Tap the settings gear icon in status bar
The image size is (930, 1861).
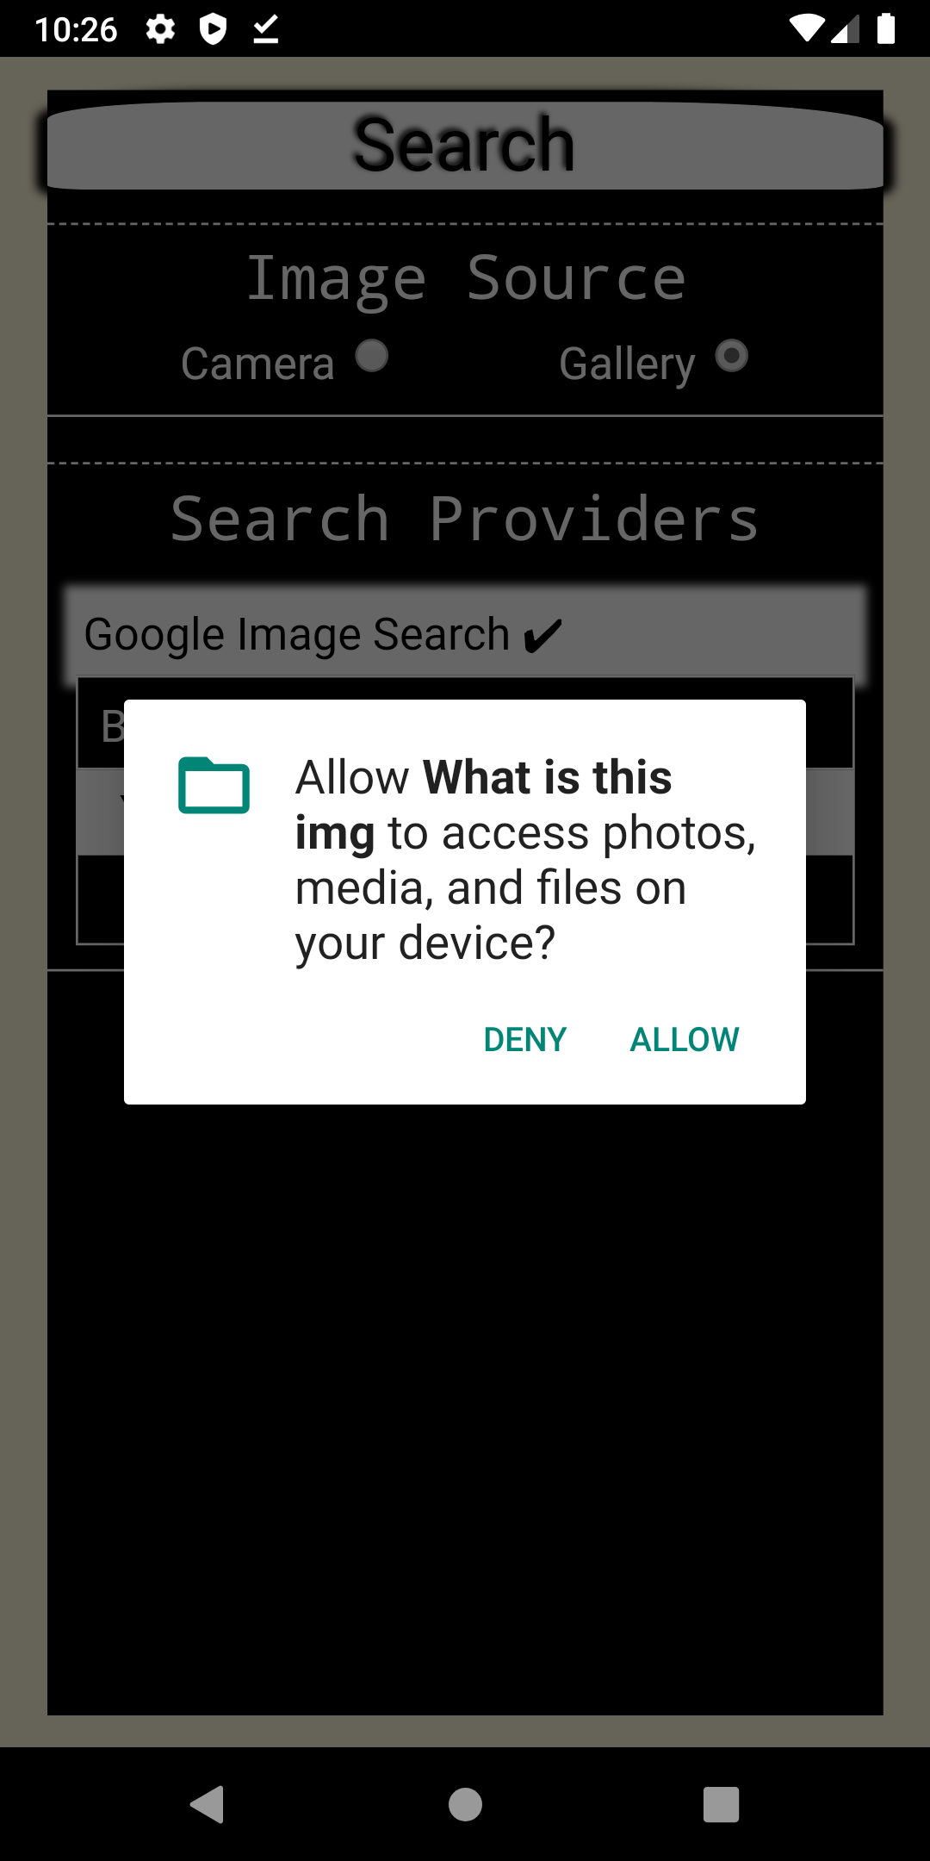coord(160,29)
